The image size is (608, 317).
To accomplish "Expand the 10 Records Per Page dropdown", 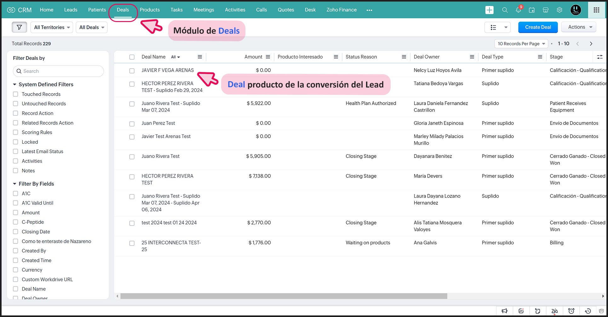I will (x=521, y=44).
